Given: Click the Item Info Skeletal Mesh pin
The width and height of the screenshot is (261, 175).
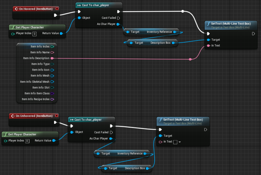Looking at the screenshot, I should (x=52, y=82).
